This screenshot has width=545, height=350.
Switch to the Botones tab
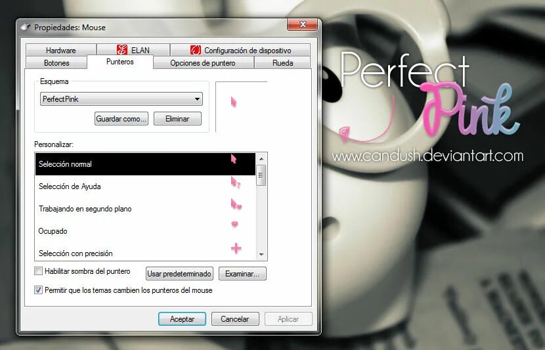pos(56,63)
